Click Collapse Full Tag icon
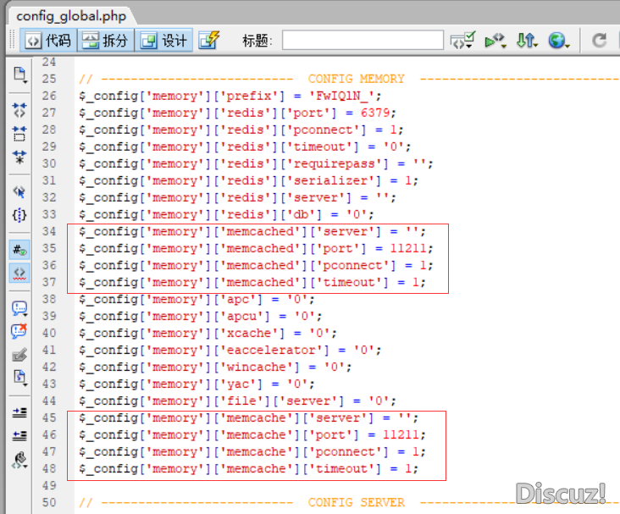The height and width of the screenshot is (514, 620). (19, 110)
